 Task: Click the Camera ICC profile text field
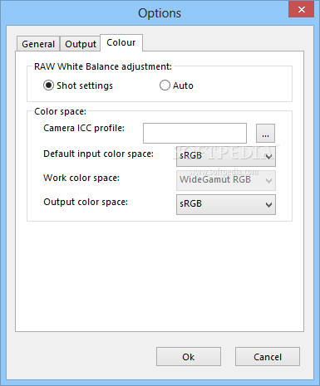tap(194, 134)
